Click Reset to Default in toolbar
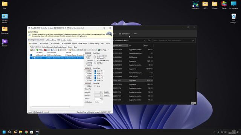The width and height of the screenshot is (241, 135). click(90, 50)
